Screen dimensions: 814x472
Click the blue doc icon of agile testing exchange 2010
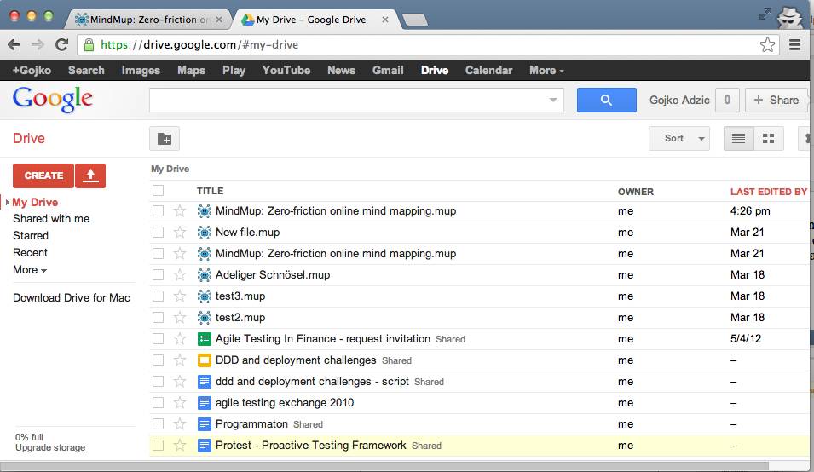(205, 402)
